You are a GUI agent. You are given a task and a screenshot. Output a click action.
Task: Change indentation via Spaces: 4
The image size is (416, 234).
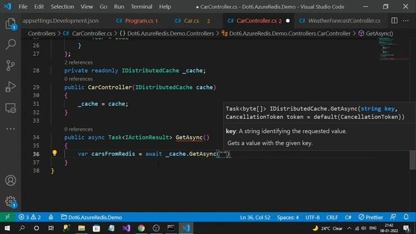pos(288,218)
